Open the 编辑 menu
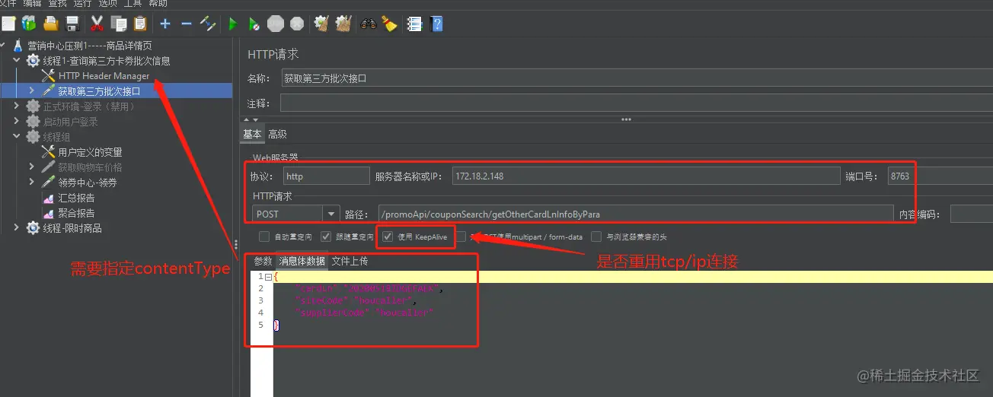This screenshot has width=993, height=397. [x=32, y=4]
